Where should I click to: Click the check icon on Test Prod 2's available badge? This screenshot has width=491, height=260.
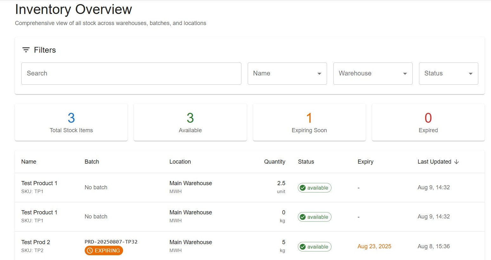click(303, 247)
